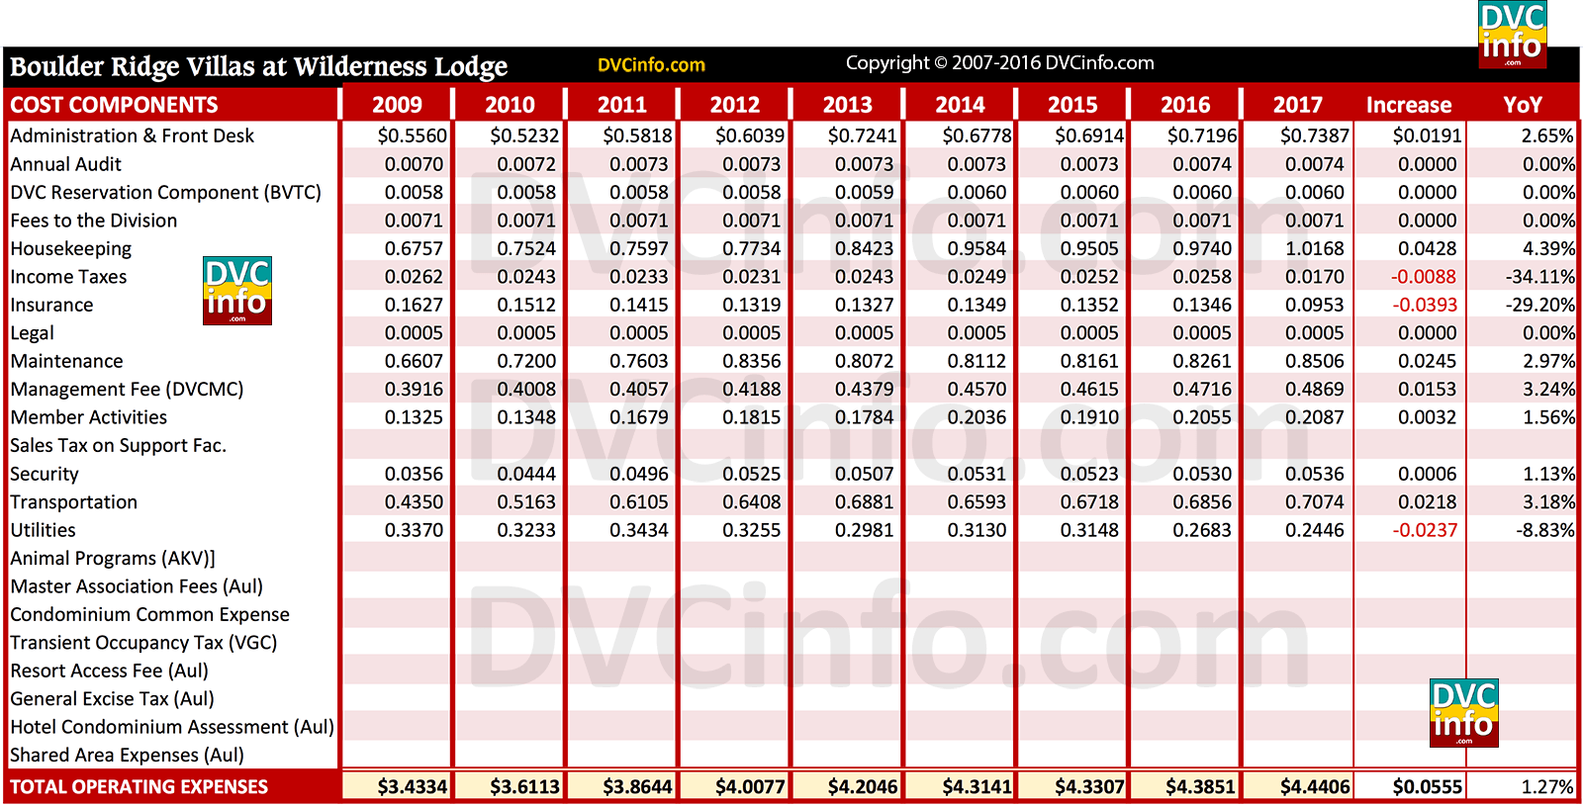Viewport: 1583px width, 806px height.
Task: Click the DVC info logo at top right
Action: click(1512, 35)
